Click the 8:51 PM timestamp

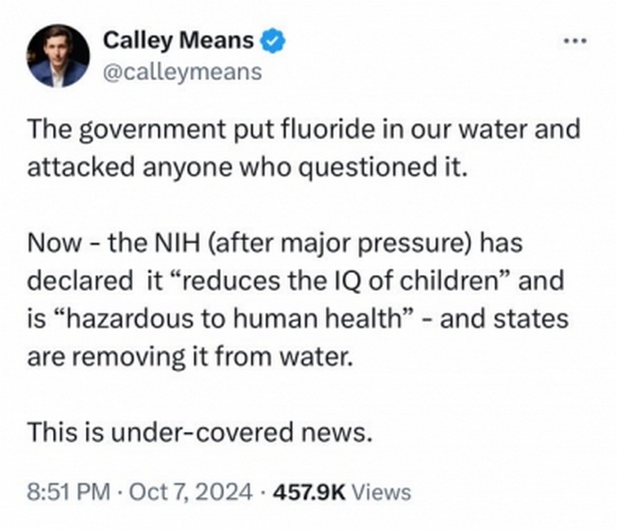click(x=69, y=492)
